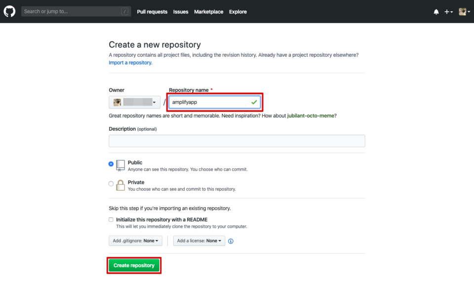Open the notifications bell
This screenshot has height=284, width=474.
(x=436, y=11)
